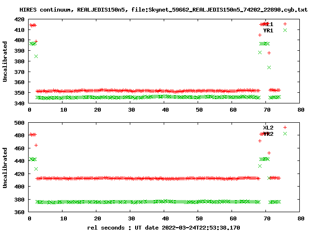This screenshot has height=232, width=310.
Task: Click the 500 tick label on bottom plot
Action: pos(19,123)
